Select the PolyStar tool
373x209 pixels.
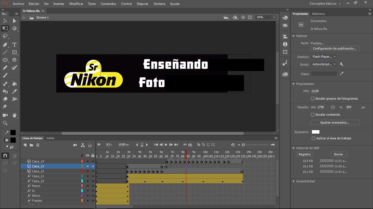14,60
